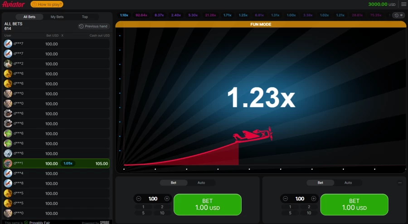Increase bet amount in right bet panel
Image resolution: width=408 pixels, height=224 pixels.
(x=314, y=199)
